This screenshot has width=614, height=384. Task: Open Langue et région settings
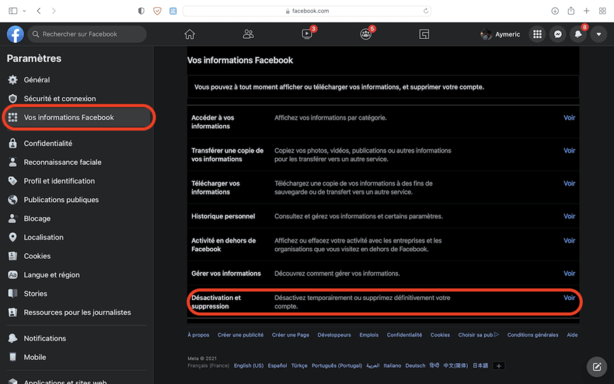[x=77, y=275]
